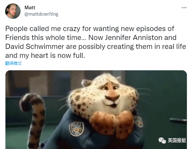Click the leopard's clasped paws
This screenshot has height=149, width=192.
tap(111, 124)
